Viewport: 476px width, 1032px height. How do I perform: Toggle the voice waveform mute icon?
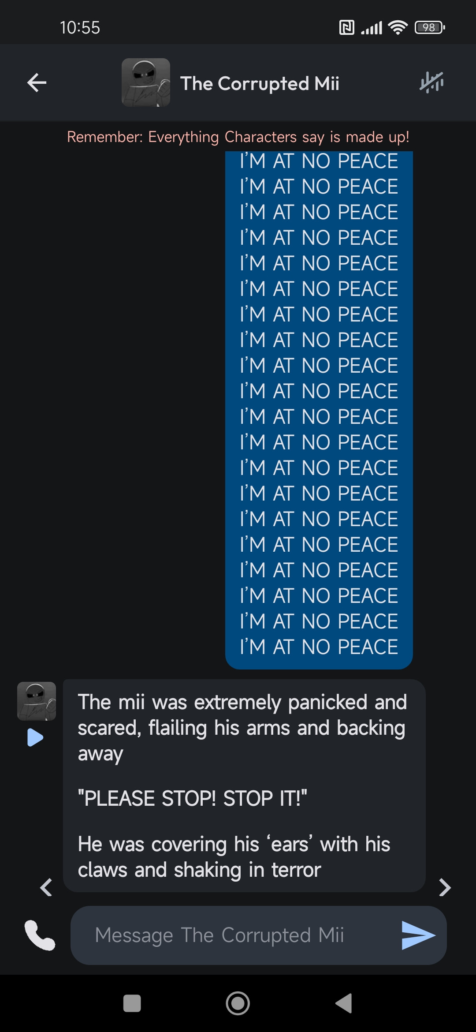coord(431,82)
